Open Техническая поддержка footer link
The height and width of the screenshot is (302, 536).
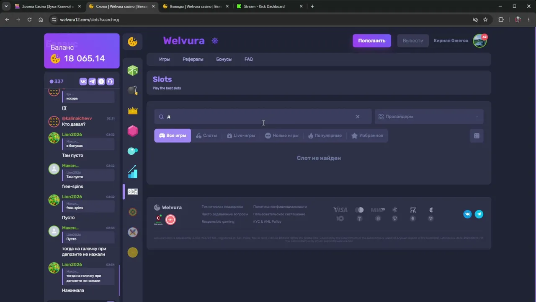pos(222,207)
